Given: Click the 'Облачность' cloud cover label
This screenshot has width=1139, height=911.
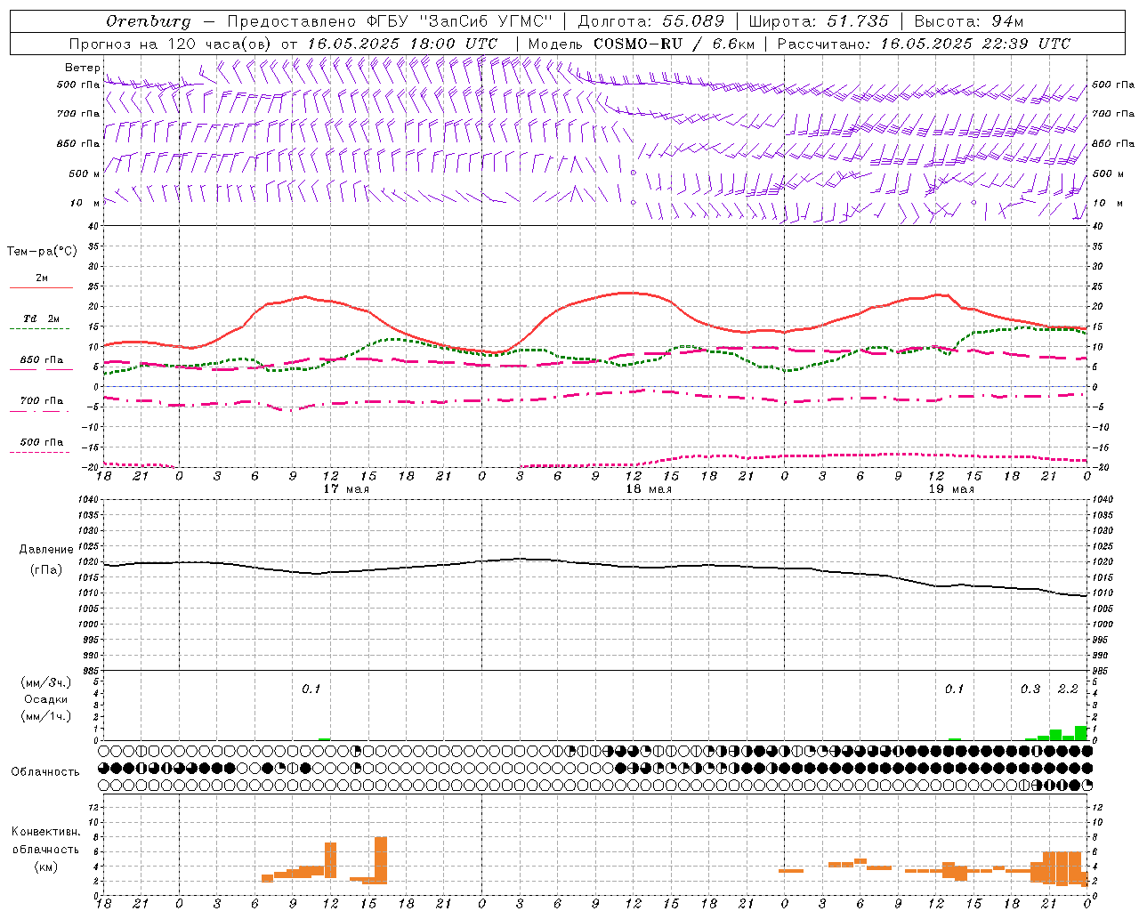Looking at the screenshot, I should pyautogui.click(x=45, y=772).
